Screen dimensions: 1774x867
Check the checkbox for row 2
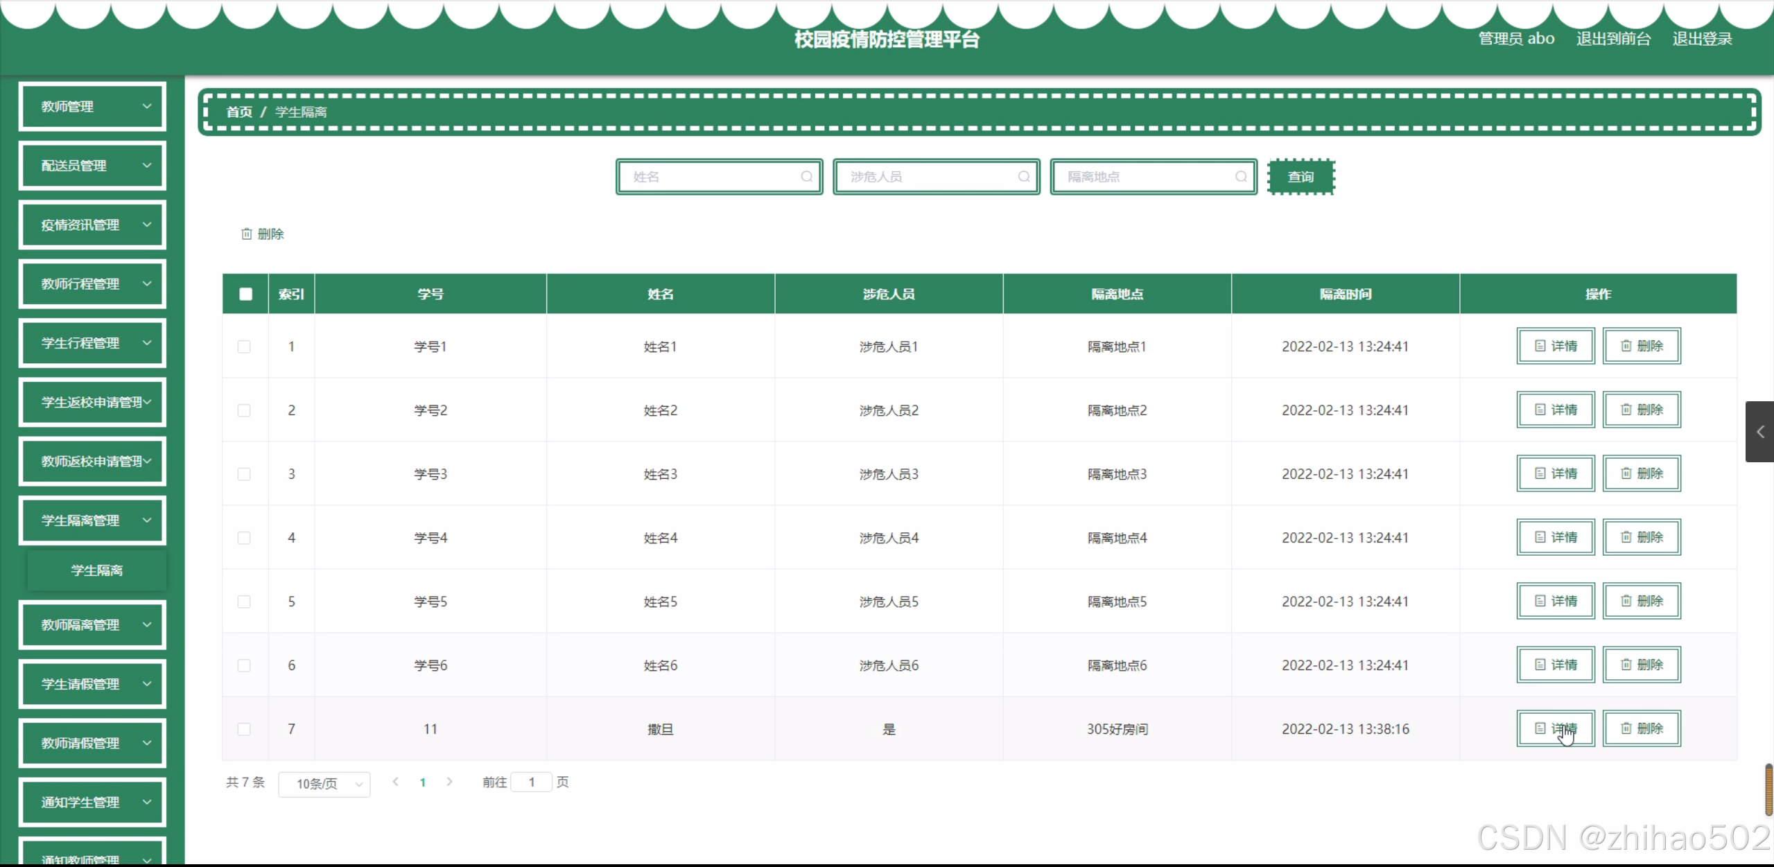pyautogui.click(x=244, y=410)
